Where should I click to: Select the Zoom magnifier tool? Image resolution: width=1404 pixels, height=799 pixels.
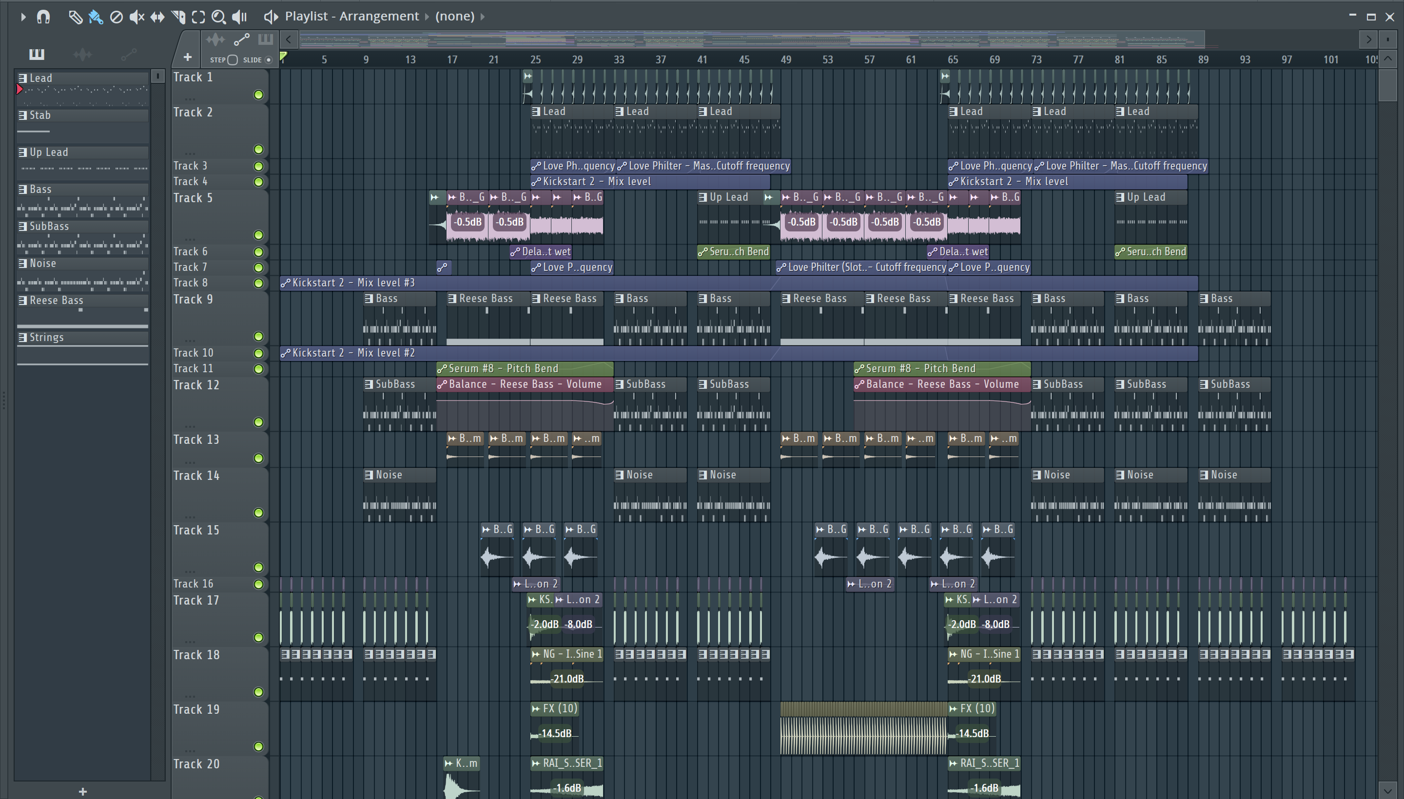pyautogui.click(x=218, y=17)
